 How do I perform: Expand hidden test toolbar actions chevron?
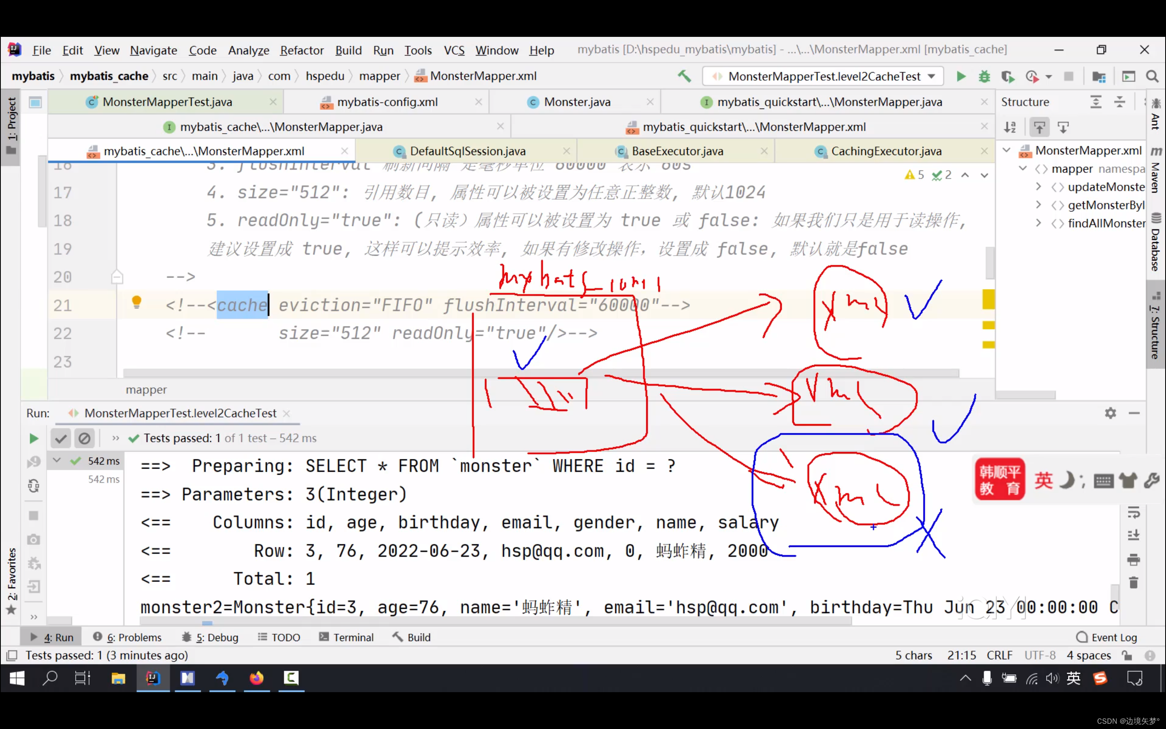(116, 438)
